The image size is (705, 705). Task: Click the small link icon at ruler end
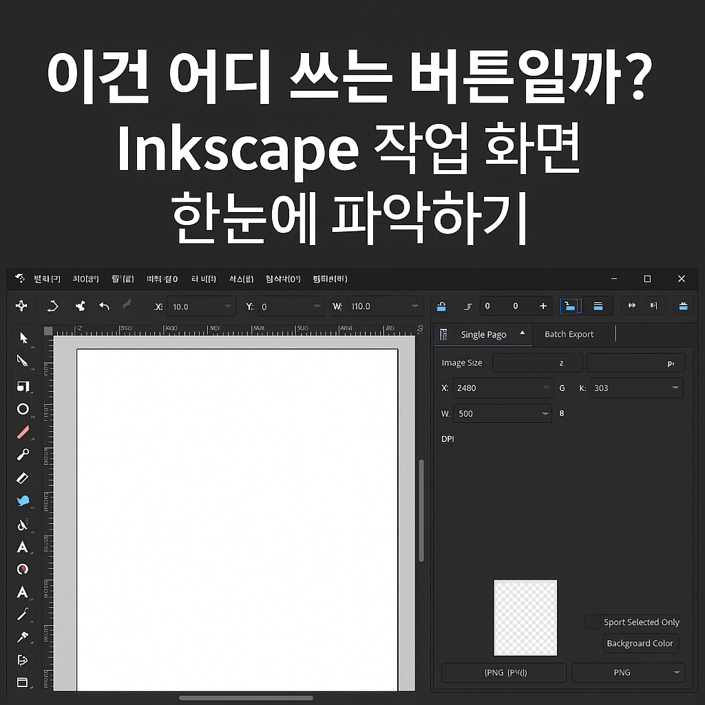coord(420,330)
